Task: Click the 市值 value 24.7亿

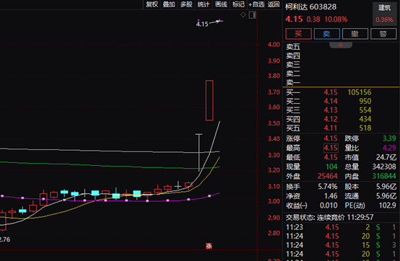Action: click(386, 157)
